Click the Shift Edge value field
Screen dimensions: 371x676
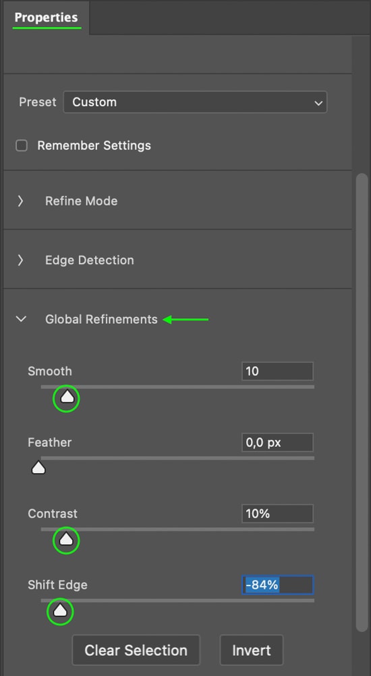278,585
